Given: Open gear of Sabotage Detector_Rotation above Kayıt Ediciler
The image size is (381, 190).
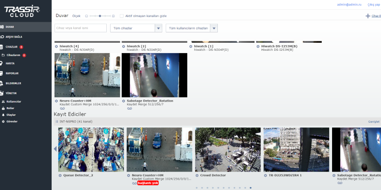Looking at the screenshot, I should [x=123, y=101].
